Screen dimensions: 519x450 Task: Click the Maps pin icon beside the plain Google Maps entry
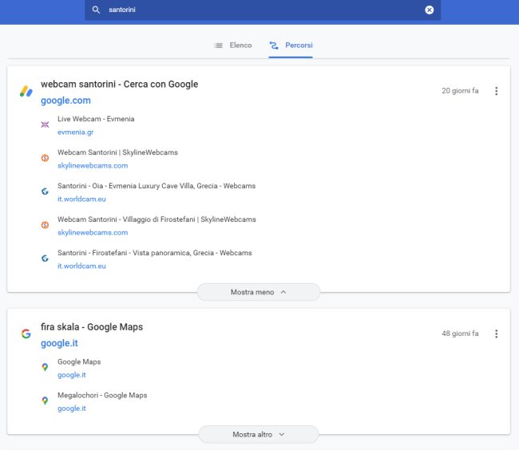click(45, 367)
